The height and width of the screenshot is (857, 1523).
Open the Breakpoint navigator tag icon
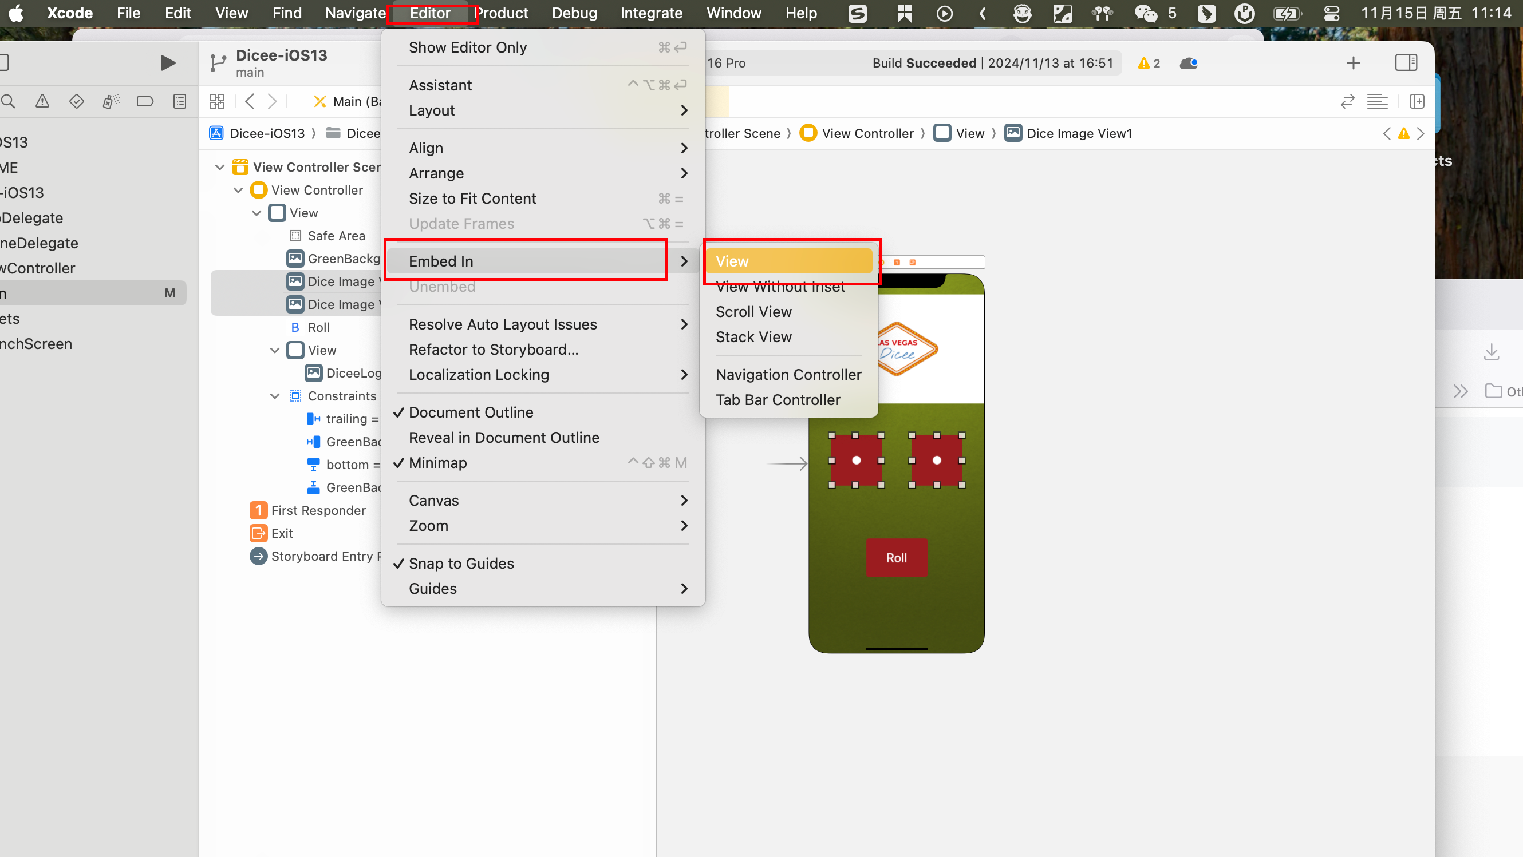(145, 101)
